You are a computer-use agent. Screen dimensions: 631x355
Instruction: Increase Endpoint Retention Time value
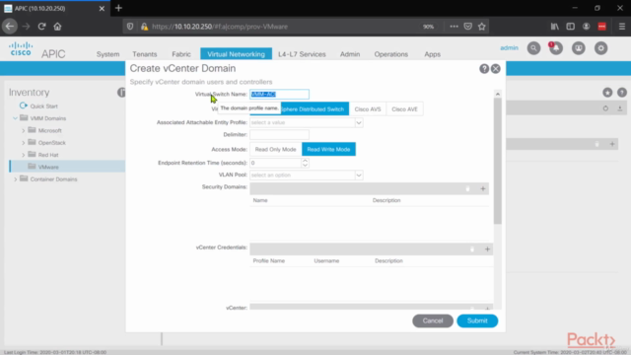305,161
